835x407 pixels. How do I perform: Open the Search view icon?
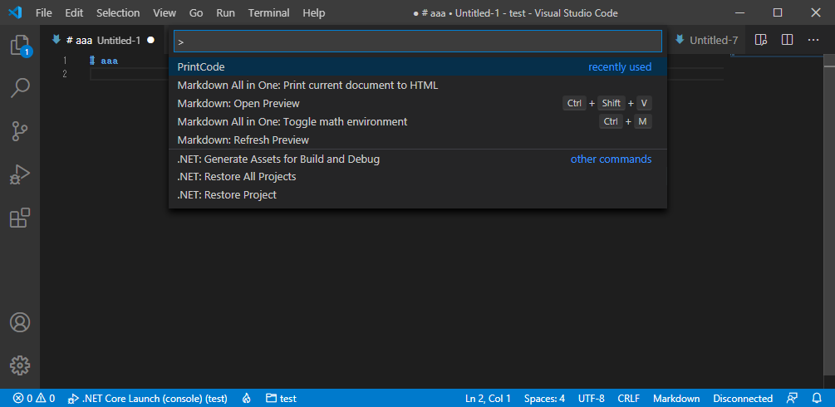coord(20,88)
